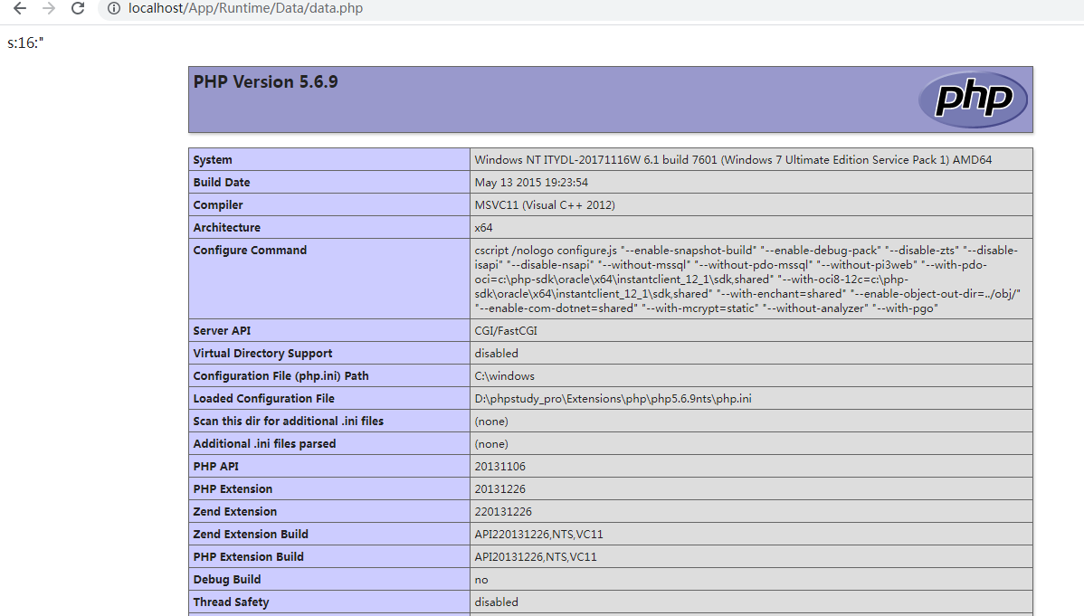Click the PHP logo image

pos(973,100)
